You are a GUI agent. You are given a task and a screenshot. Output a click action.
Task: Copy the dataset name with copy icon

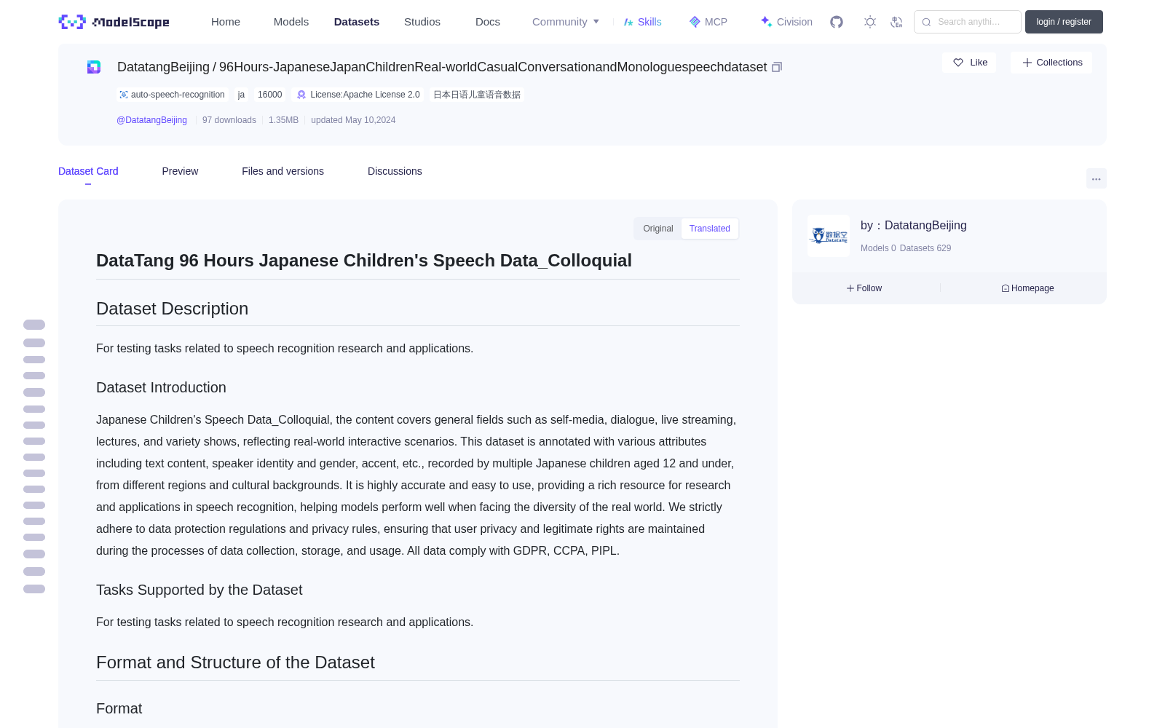[777, 67]
